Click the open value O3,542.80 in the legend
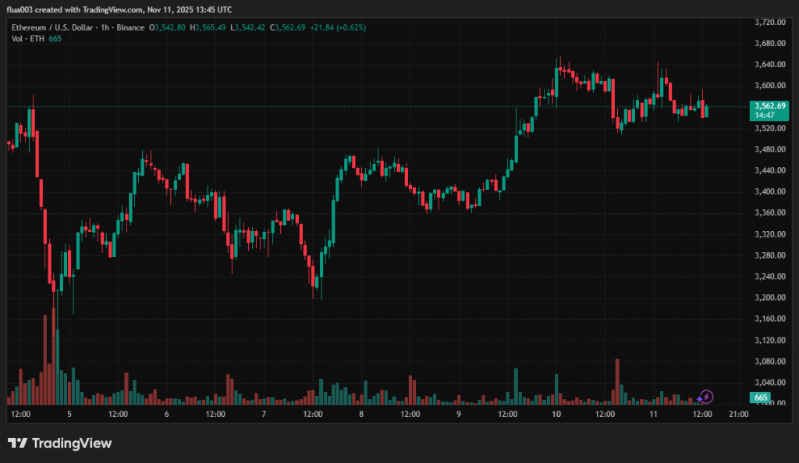The height and width of the screenshot is (463, 799). 169,27
